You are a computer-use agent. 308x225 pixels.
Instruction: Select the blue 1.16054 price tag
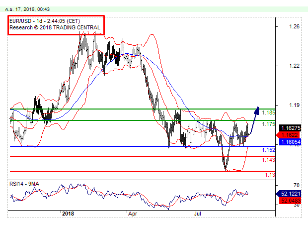[x=289, y=142]
